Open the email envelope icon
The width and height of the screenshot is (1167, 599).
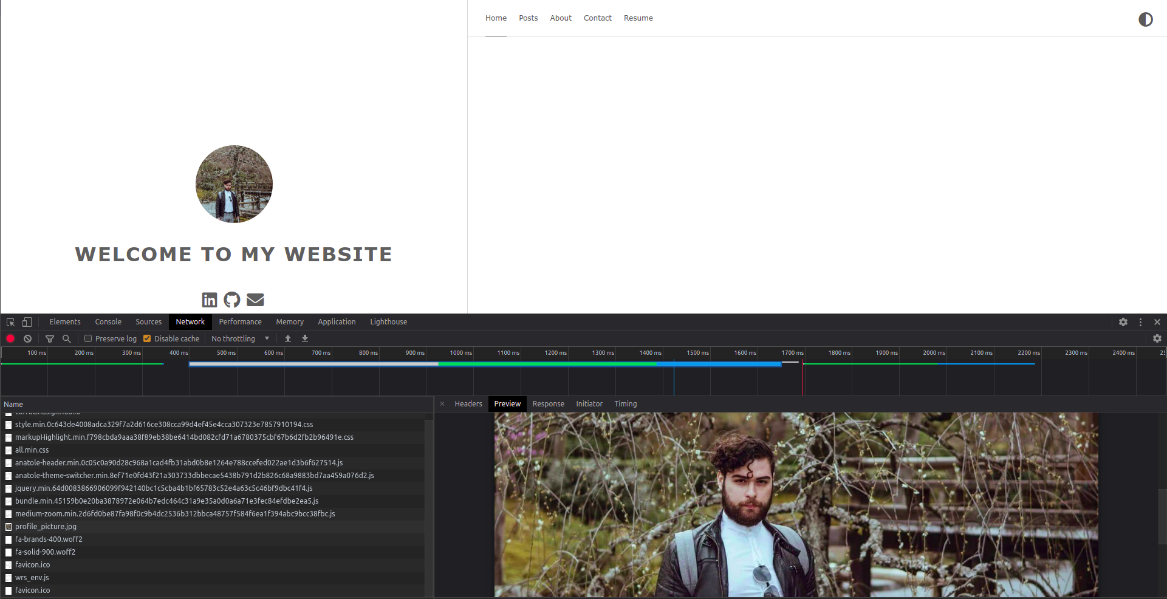255,299
